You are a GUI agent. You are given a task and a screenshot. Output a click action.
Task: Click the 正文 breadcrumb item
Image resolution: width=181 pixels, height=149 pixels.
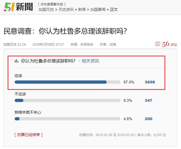pos(114,9)
